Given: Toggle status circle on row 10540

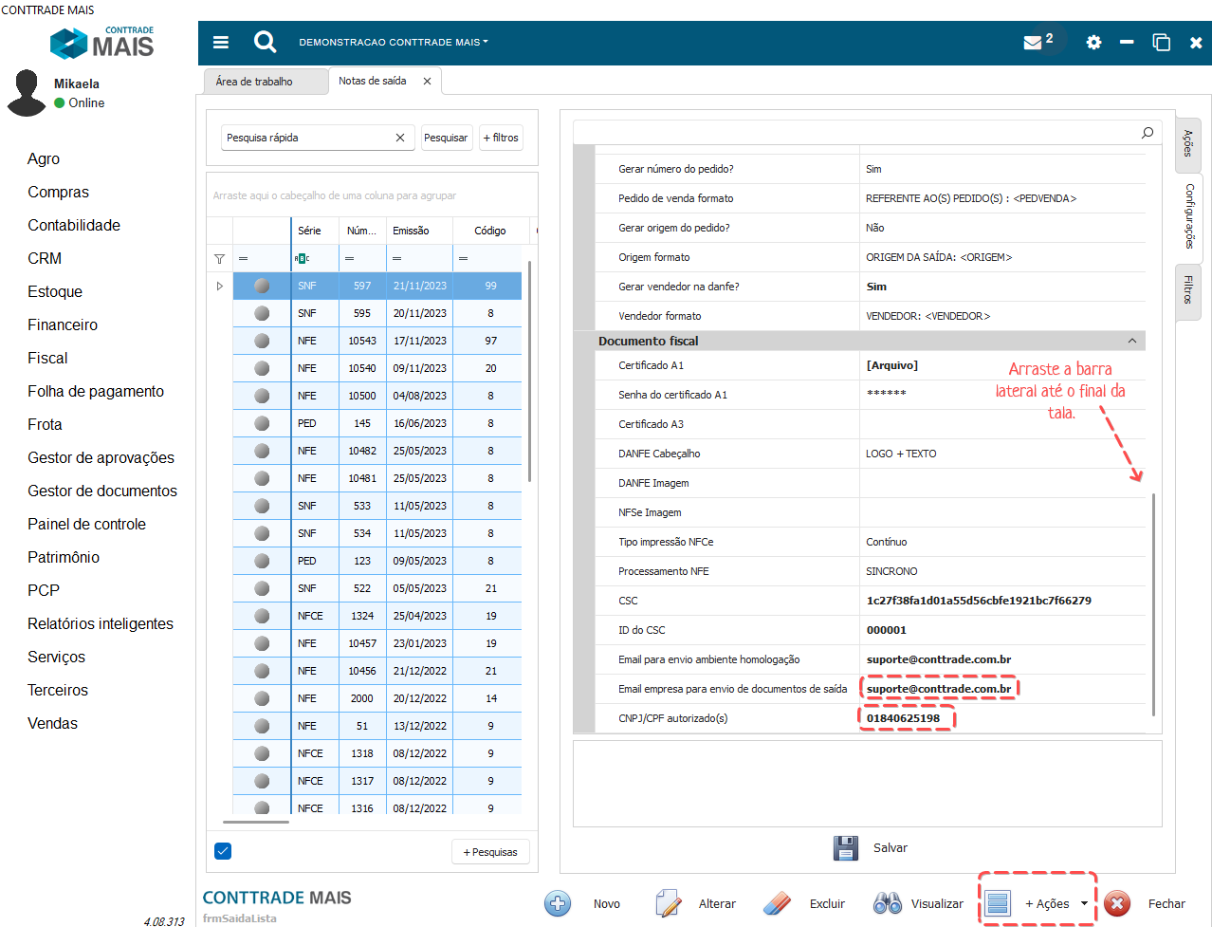Looking at the screenshot, I should [x=262, y=368].
